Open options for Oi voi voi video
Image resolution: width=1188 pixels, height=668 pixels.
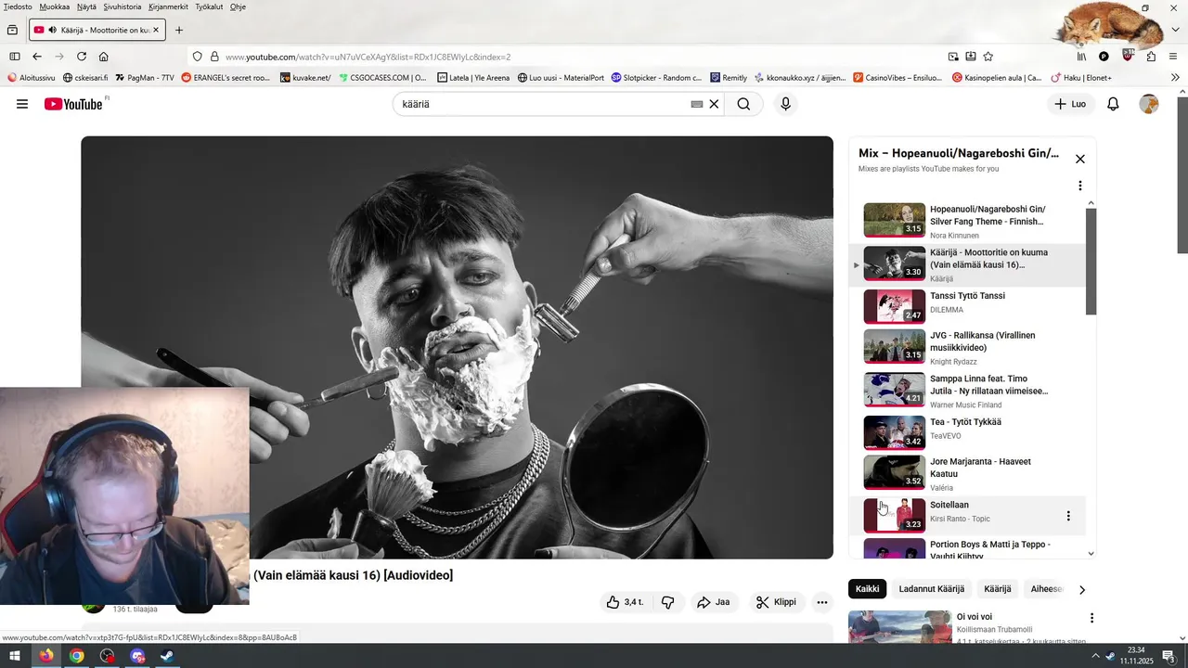(x=1091, y=618)
